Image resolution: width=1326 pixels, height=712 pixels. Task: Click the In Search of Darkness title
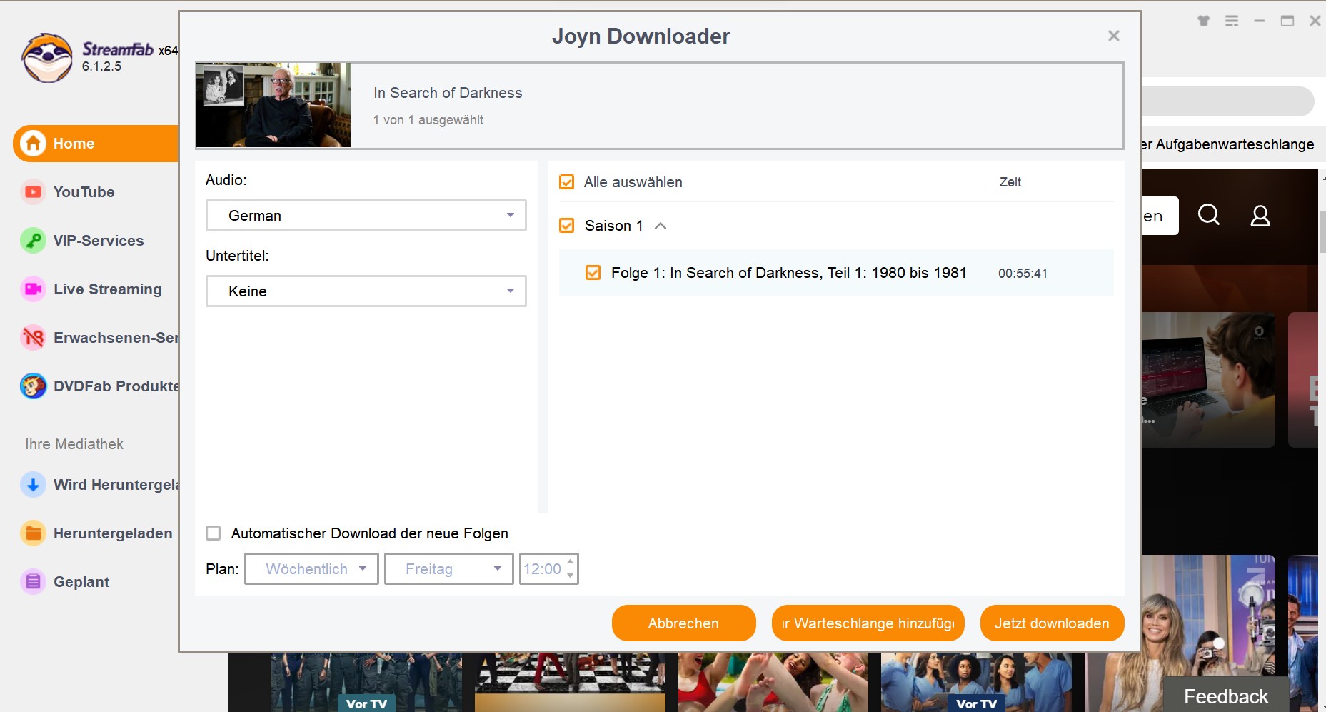coord(448,93)
